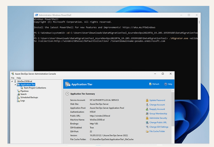Select Scheduled Backups in the tree
214x147 pixels.
[x=29, y=97]
